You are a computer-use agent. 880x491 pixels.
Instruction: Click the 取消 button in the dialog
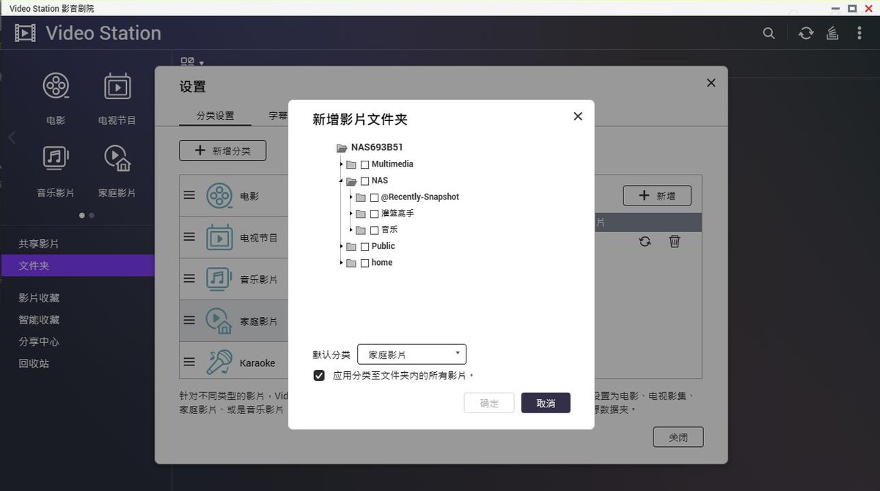[545, 402]
